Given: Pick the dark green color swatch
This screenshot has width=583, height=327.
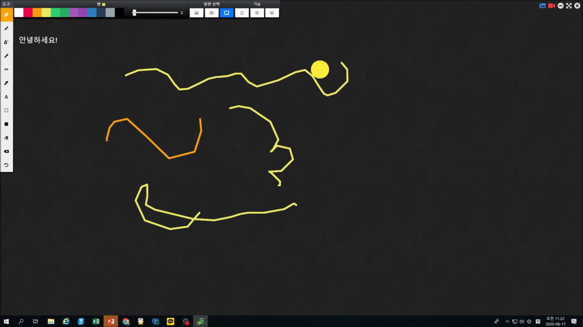Looking at the screenshot, I should click(x=64, y=13).
